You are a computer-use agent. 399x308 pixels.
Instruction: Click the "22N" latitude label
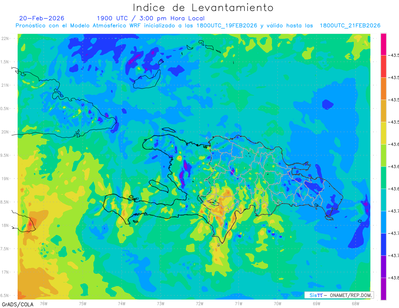(5, 39)
